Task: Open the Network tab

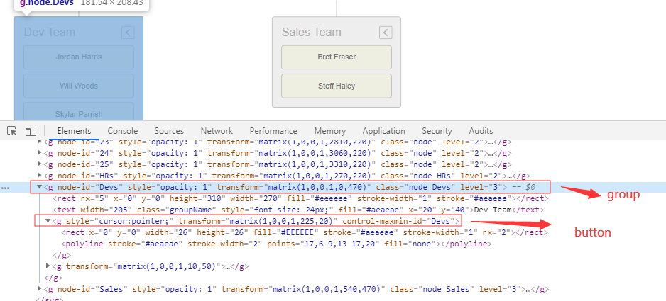Action: click(217, 131)
